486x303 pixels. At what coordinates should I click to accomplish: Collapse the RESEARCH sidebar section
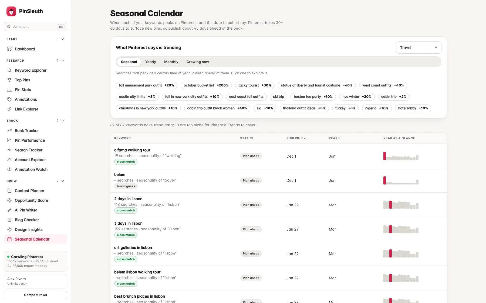pyautogui.click(x=63, y=61)
